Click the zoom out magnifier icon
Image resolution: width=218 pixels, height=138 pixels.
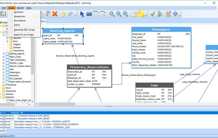click(x=119, y=14)
